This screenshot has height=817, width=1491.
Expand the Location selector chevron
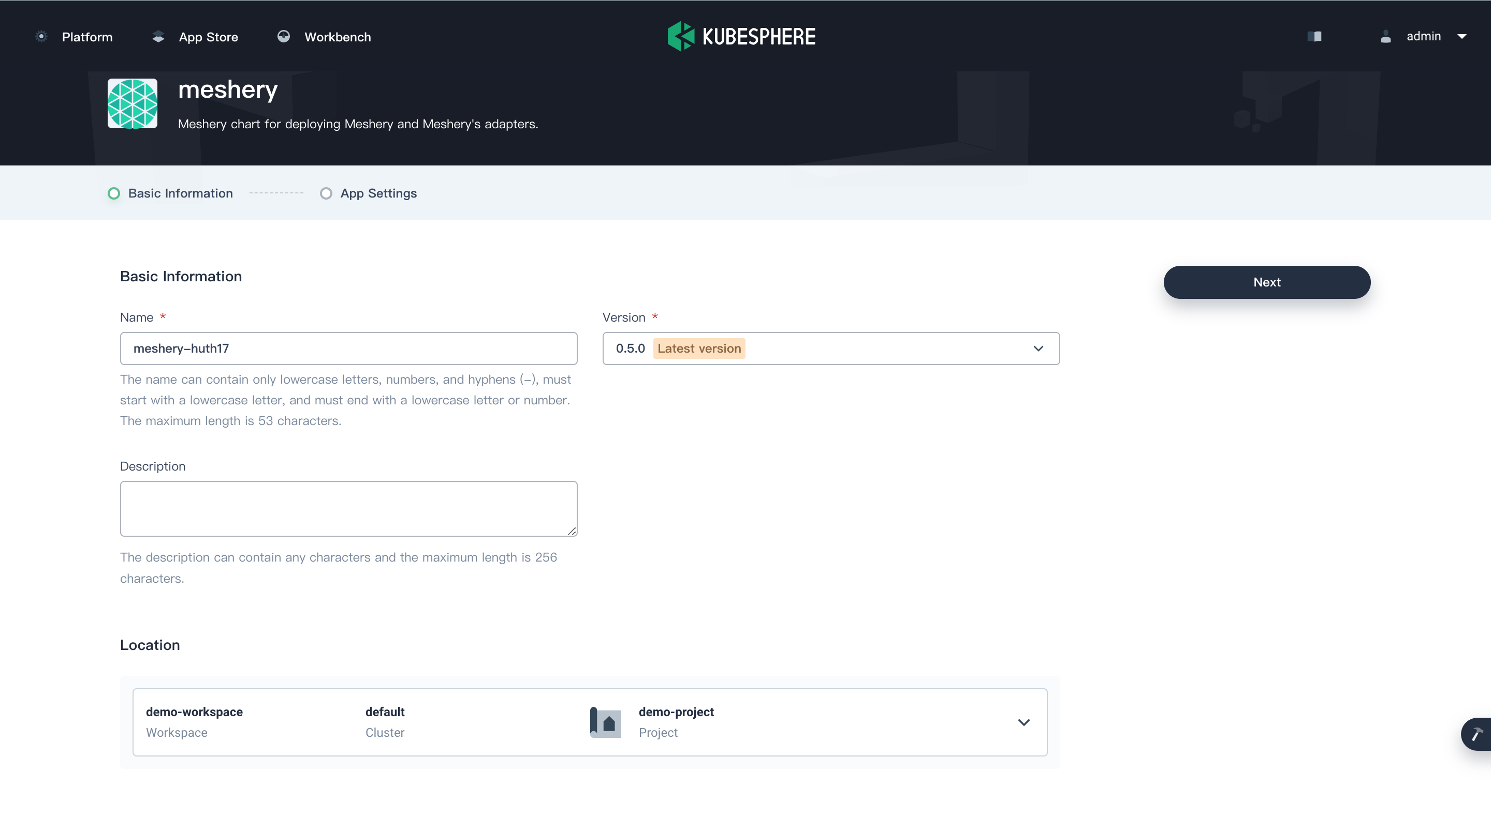point(1024,722)
